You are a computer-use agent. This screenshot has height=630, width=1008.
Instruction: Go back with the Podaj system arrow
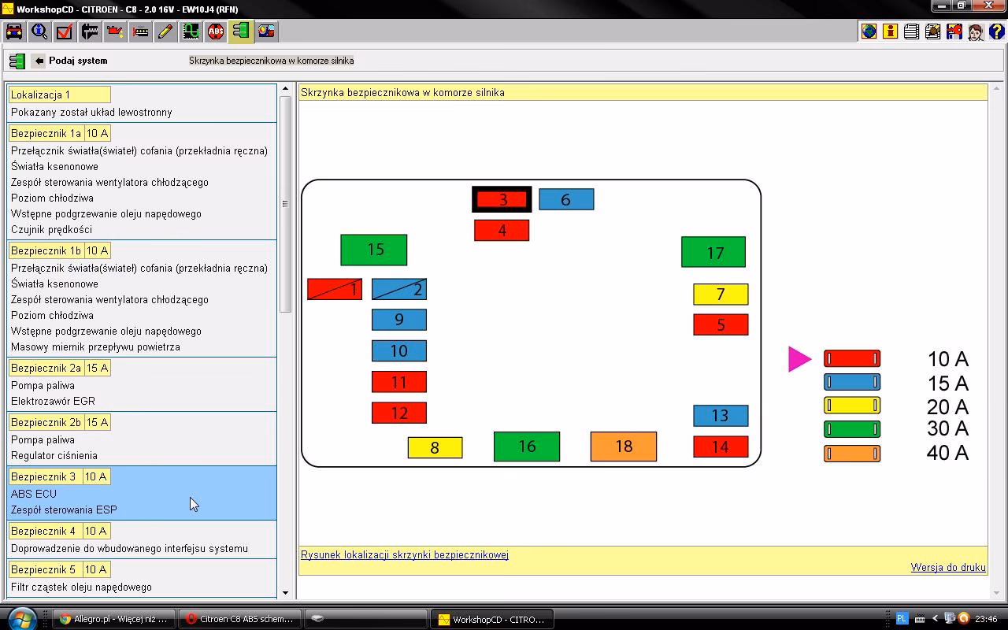tap(38, 61)
